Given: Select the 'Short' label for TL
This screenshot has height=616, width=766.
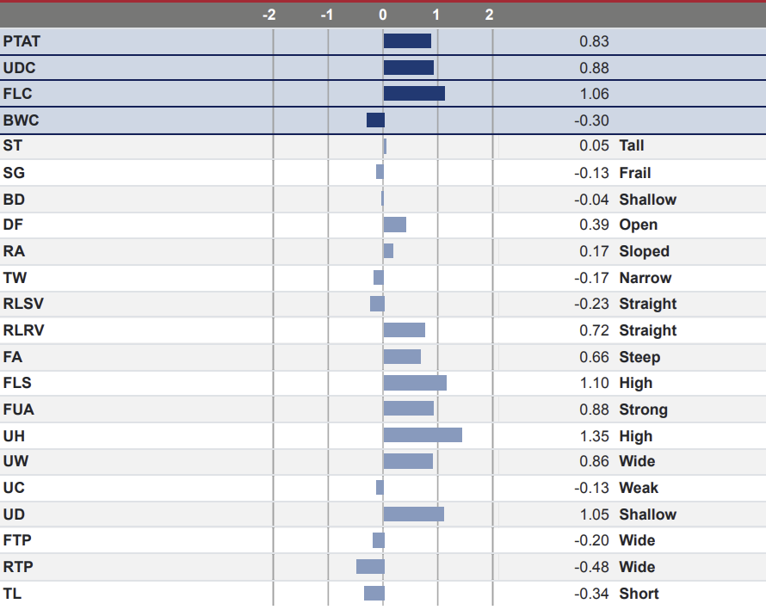Looking at the screenshot, I should 639,594.
